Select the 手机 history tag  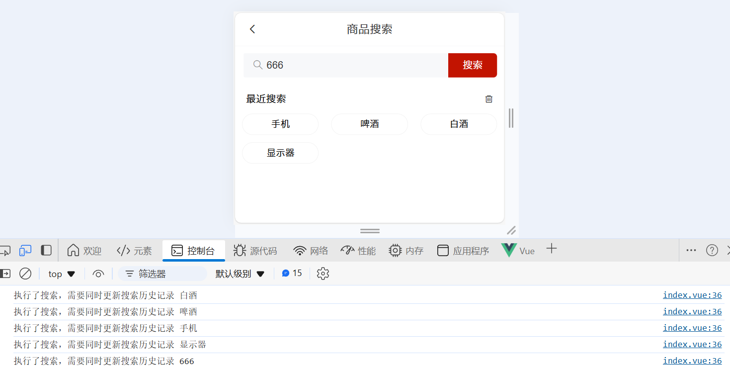pos(280,124)
